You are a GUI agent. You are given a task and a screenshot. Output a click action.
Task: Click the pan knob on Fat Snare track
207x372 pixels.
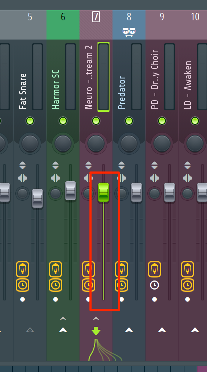point(30,143)
